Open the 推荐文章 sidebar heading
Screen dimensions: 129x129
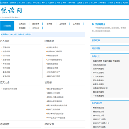[x=96, y=40]
